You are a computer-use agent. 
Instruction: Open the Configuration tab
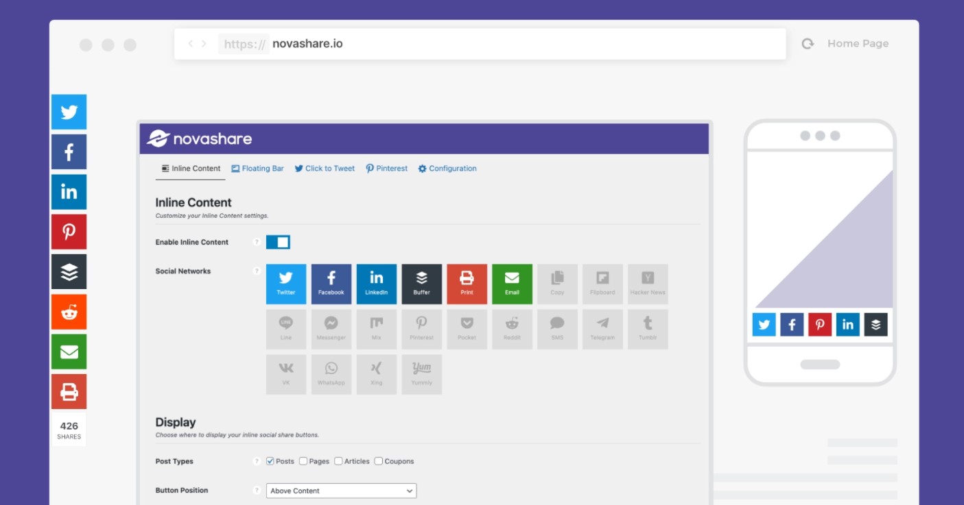447,169
